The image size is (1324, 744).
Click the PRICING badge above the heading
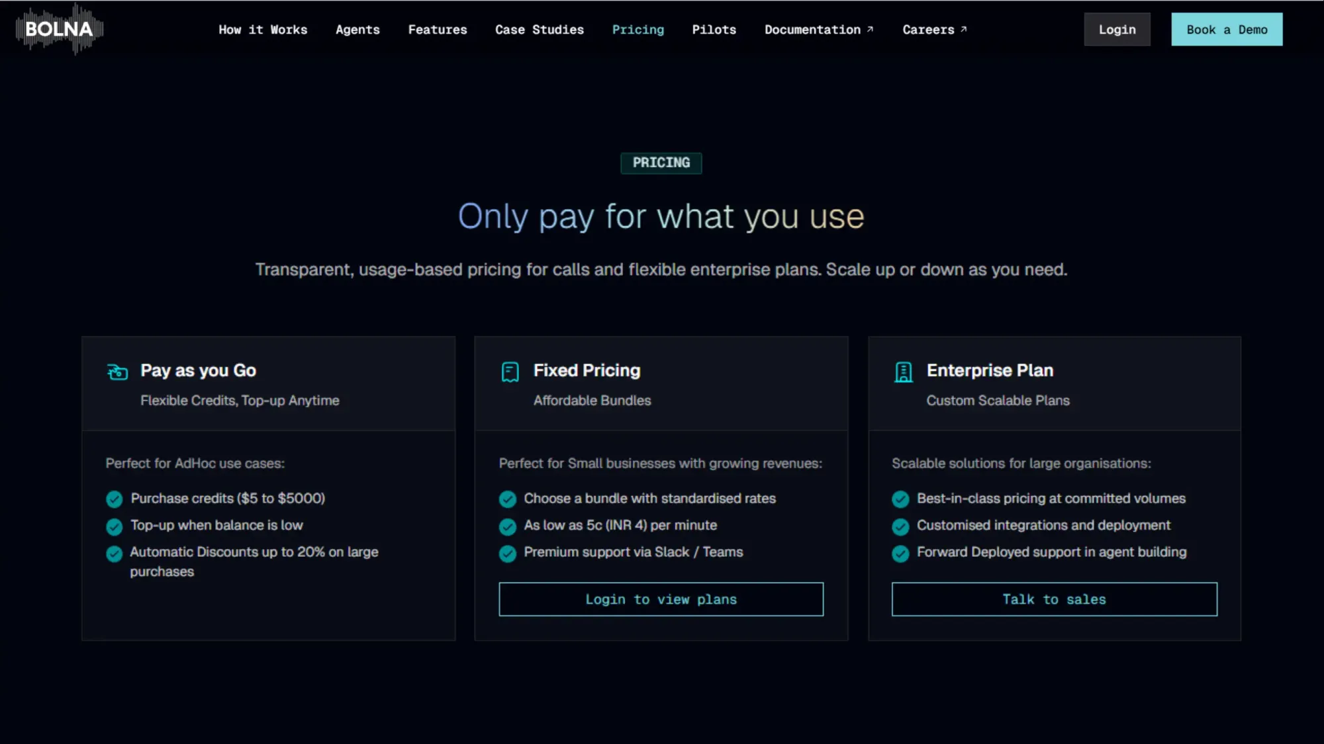[661, 163]
